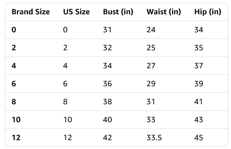Viewport: 231px width, 149px height.
Task: Select brand size 8 row label
Action: coord(14,102)
